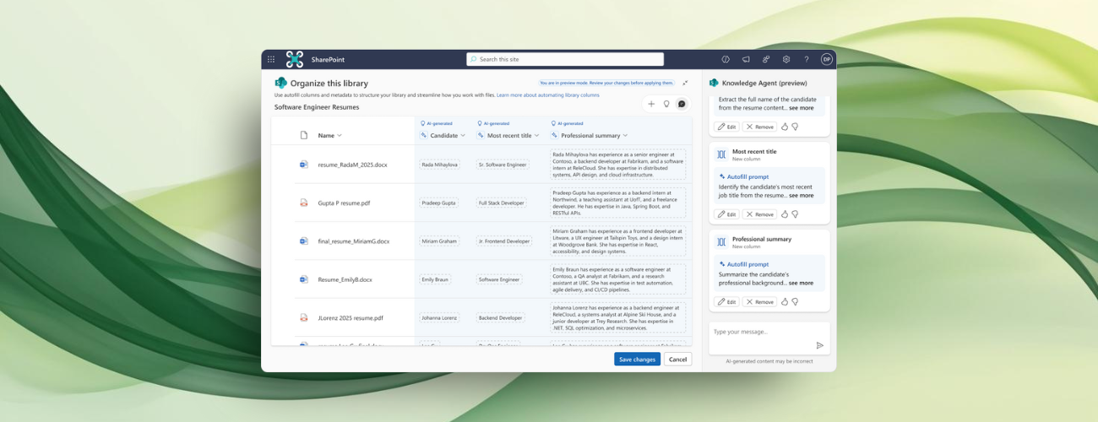Image resolution: width=1098 pixels, height=422 pixels.
Task: Click the Help question mark icon
Action: [807, 59]
